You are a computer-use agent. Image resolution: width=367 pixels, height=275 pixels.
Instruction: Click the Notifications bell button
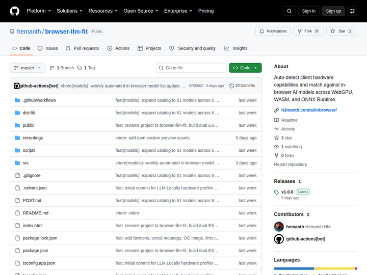point(273,31)
